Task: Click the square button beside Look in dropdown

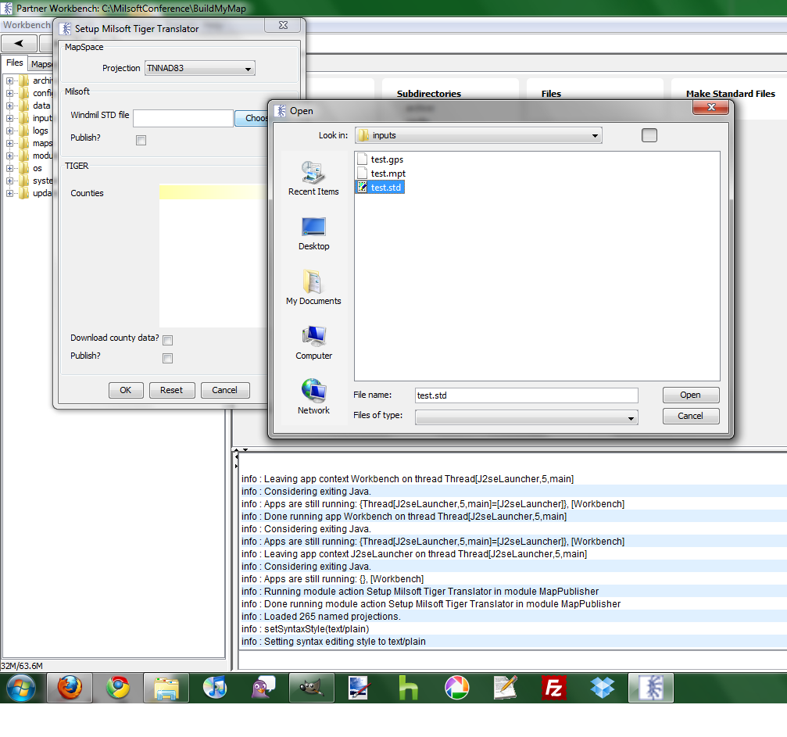Action: coord(649,135)
